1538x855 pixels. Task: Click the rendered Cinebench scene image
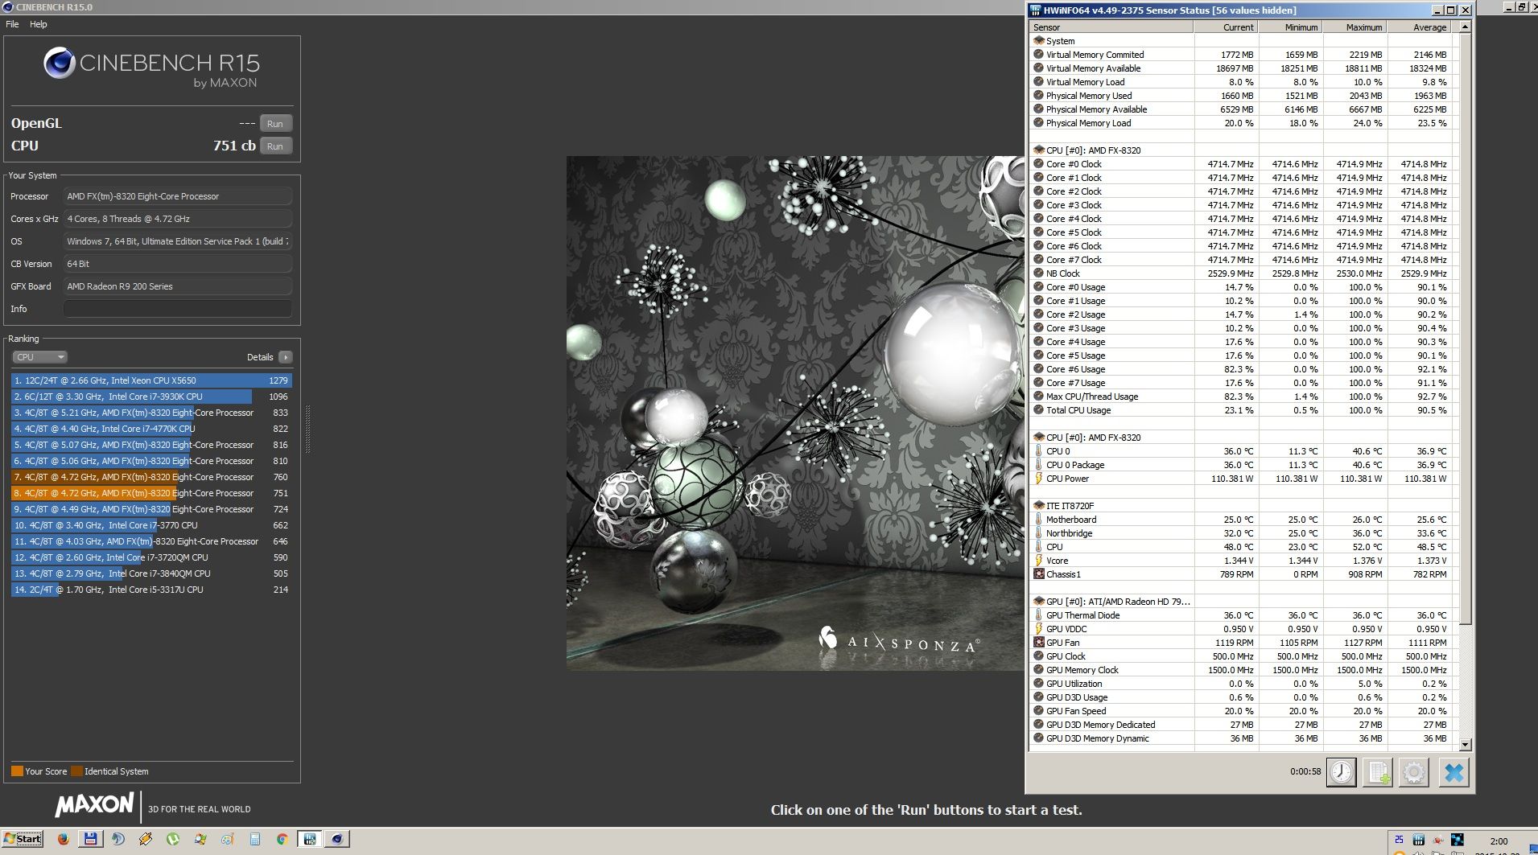pos(795,413)
